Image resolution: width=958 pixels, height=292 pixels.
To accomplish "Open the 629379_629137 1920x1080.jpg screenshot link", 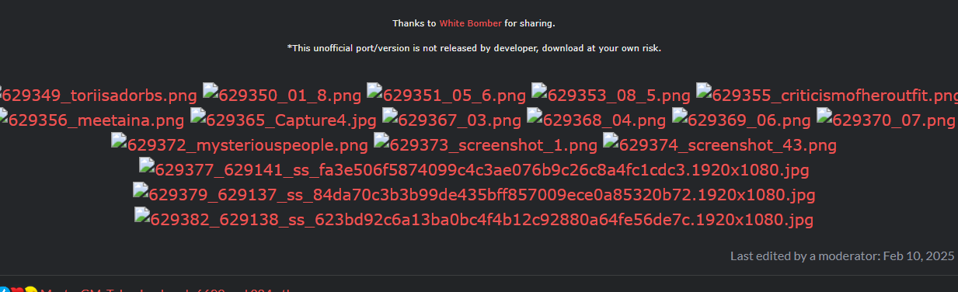I will (474, 195).
